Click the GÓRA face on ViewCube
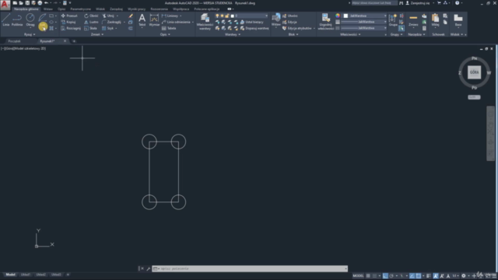498x280 pixels. pos(474,72)
